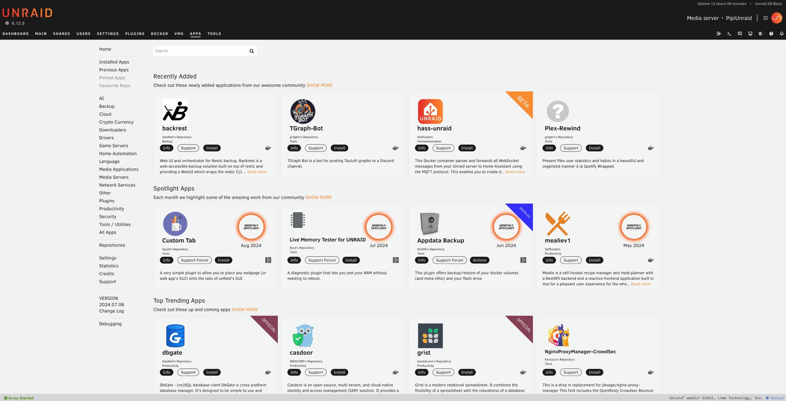Click the feedback speech bubble icon
786x401 pixels.
[740, 34]
